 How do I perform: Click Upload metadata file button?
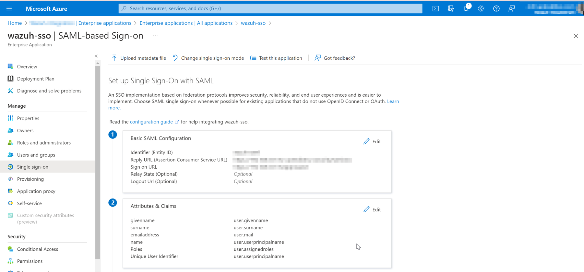pyautogui.click(x=139, y=58)
